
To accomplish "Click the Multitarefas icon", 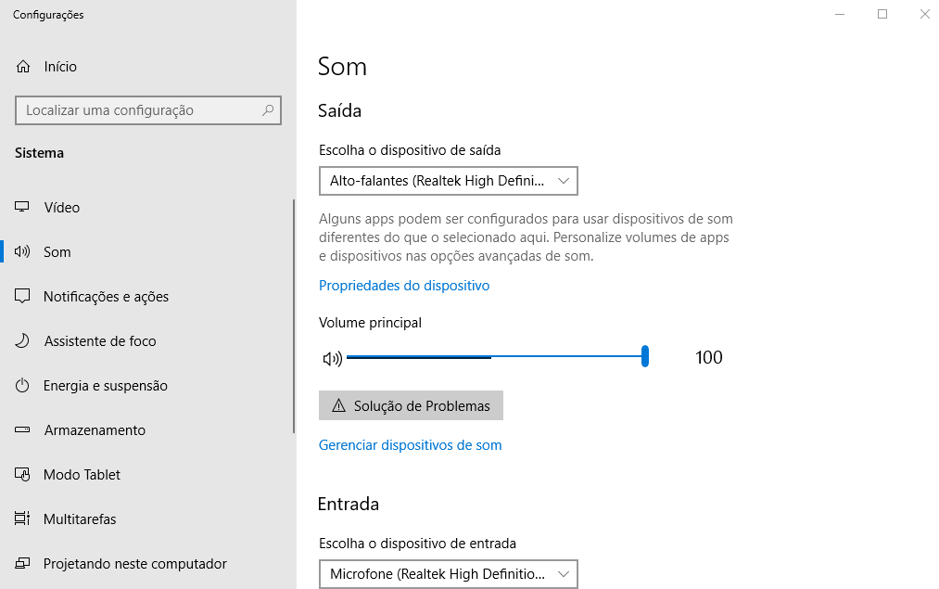I will tap(23, 519).
